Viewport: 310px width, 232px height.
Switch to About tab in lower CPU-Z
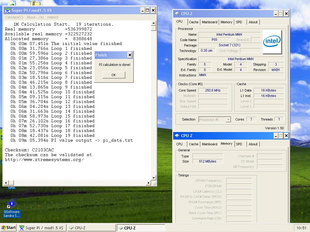click(x=253, y=144)
